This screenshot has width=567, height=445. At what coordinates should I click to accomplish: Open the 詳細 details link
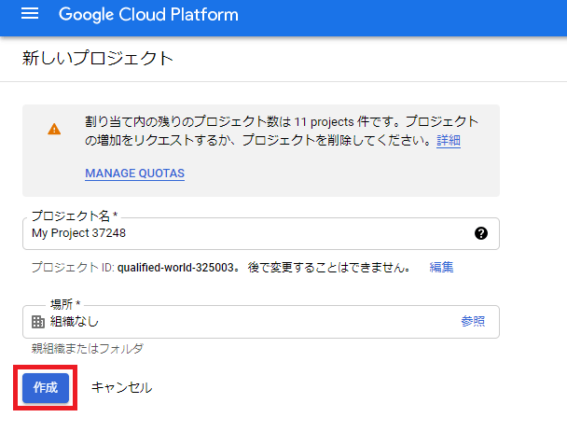449,140
